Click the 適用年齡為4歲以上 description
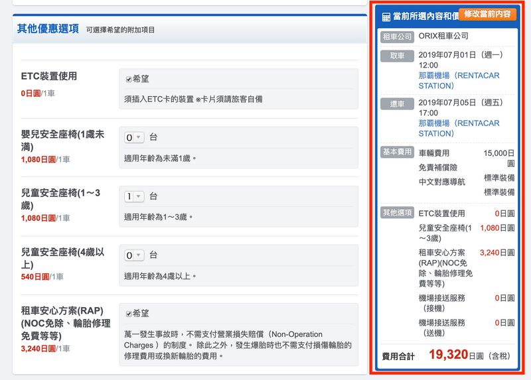Image resolution: width=531 pixels, height=380 pixels. pyautogui.click(x=160, y=276)
